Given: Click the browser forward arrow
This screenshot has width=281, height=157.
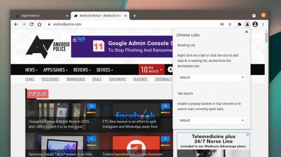Looking at the screenshot, I should (x=24, y=24).
